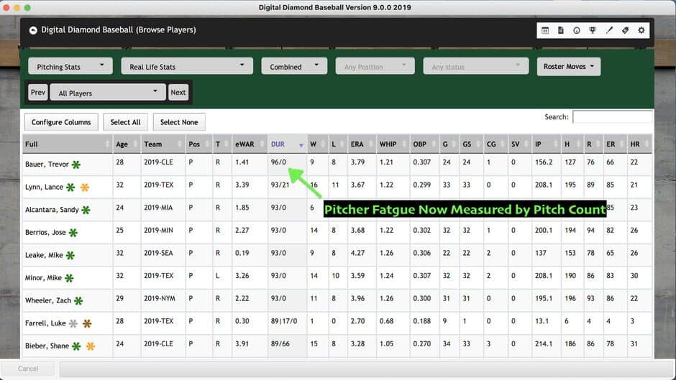The width and height of the screenshot is (676, 380).
Task: Open the Any Position dropdown
Action: tap(375, 66)
